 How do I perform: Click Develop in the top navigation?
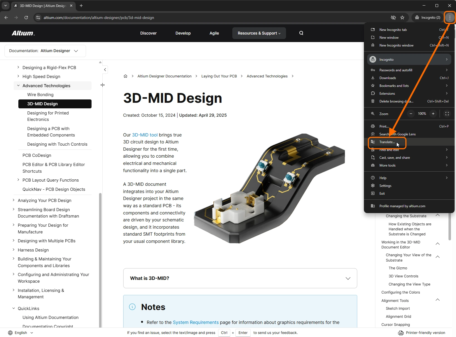[x=183, y=33]
